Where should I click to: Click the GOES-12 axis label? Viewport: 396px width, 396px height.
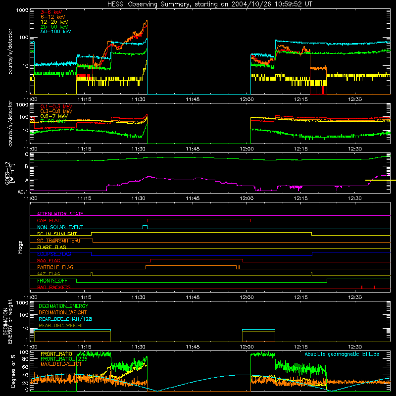point(9,173)
